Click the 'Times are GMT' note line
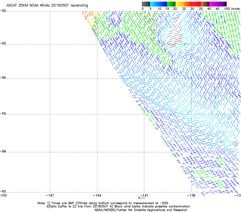Screen dimensions: 241x212 point(103,203)
